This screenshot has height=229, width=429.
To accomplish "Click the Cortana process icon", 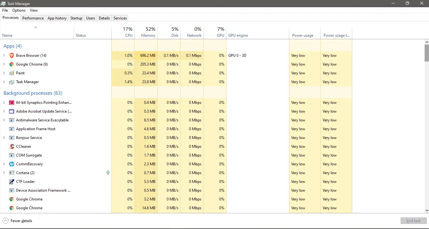I will point(12,173).
